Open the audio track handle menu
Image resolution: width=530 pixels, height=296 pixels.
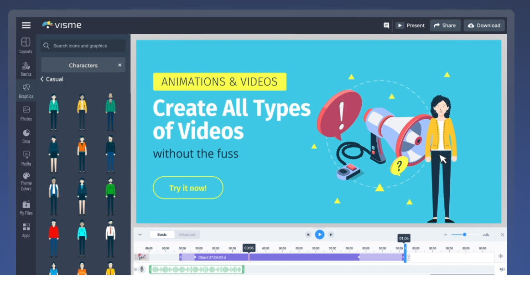(135, 269)
